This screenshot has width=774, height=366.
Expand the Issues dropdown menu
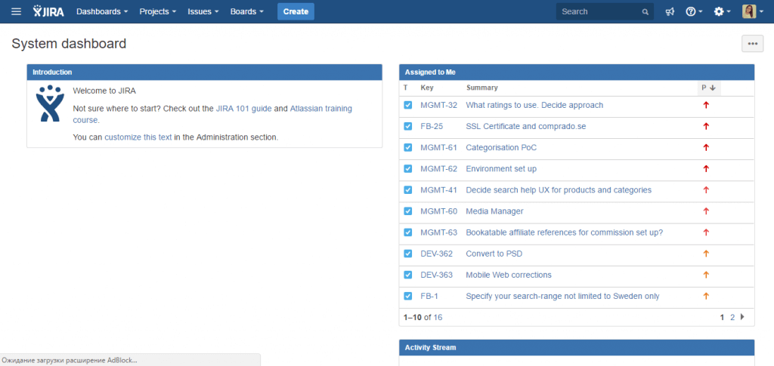click(x=203, y=11)
